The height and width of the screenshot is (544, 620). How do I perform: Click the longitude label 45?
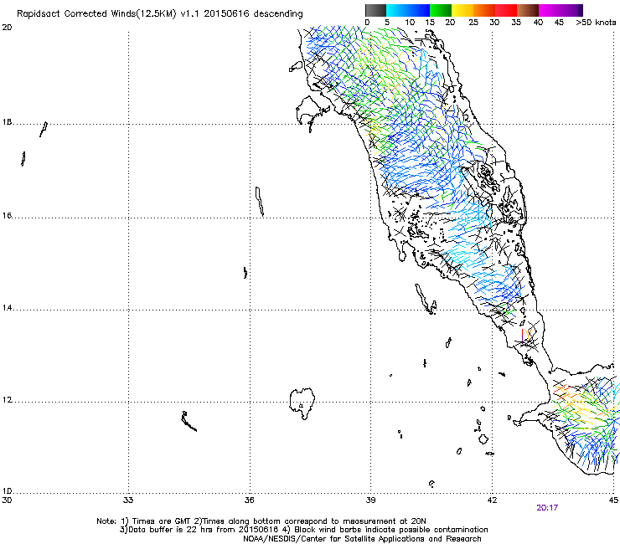613,500
